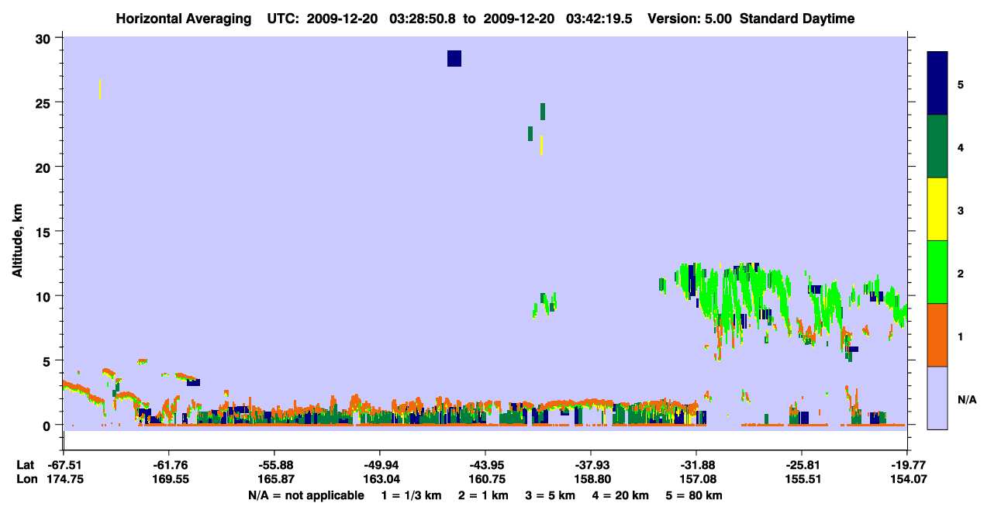The image size is (1008, 517).
Task: Click the bright green colorbar segment labeled 2
Action: pyautogui.click(x=937, y=272)
